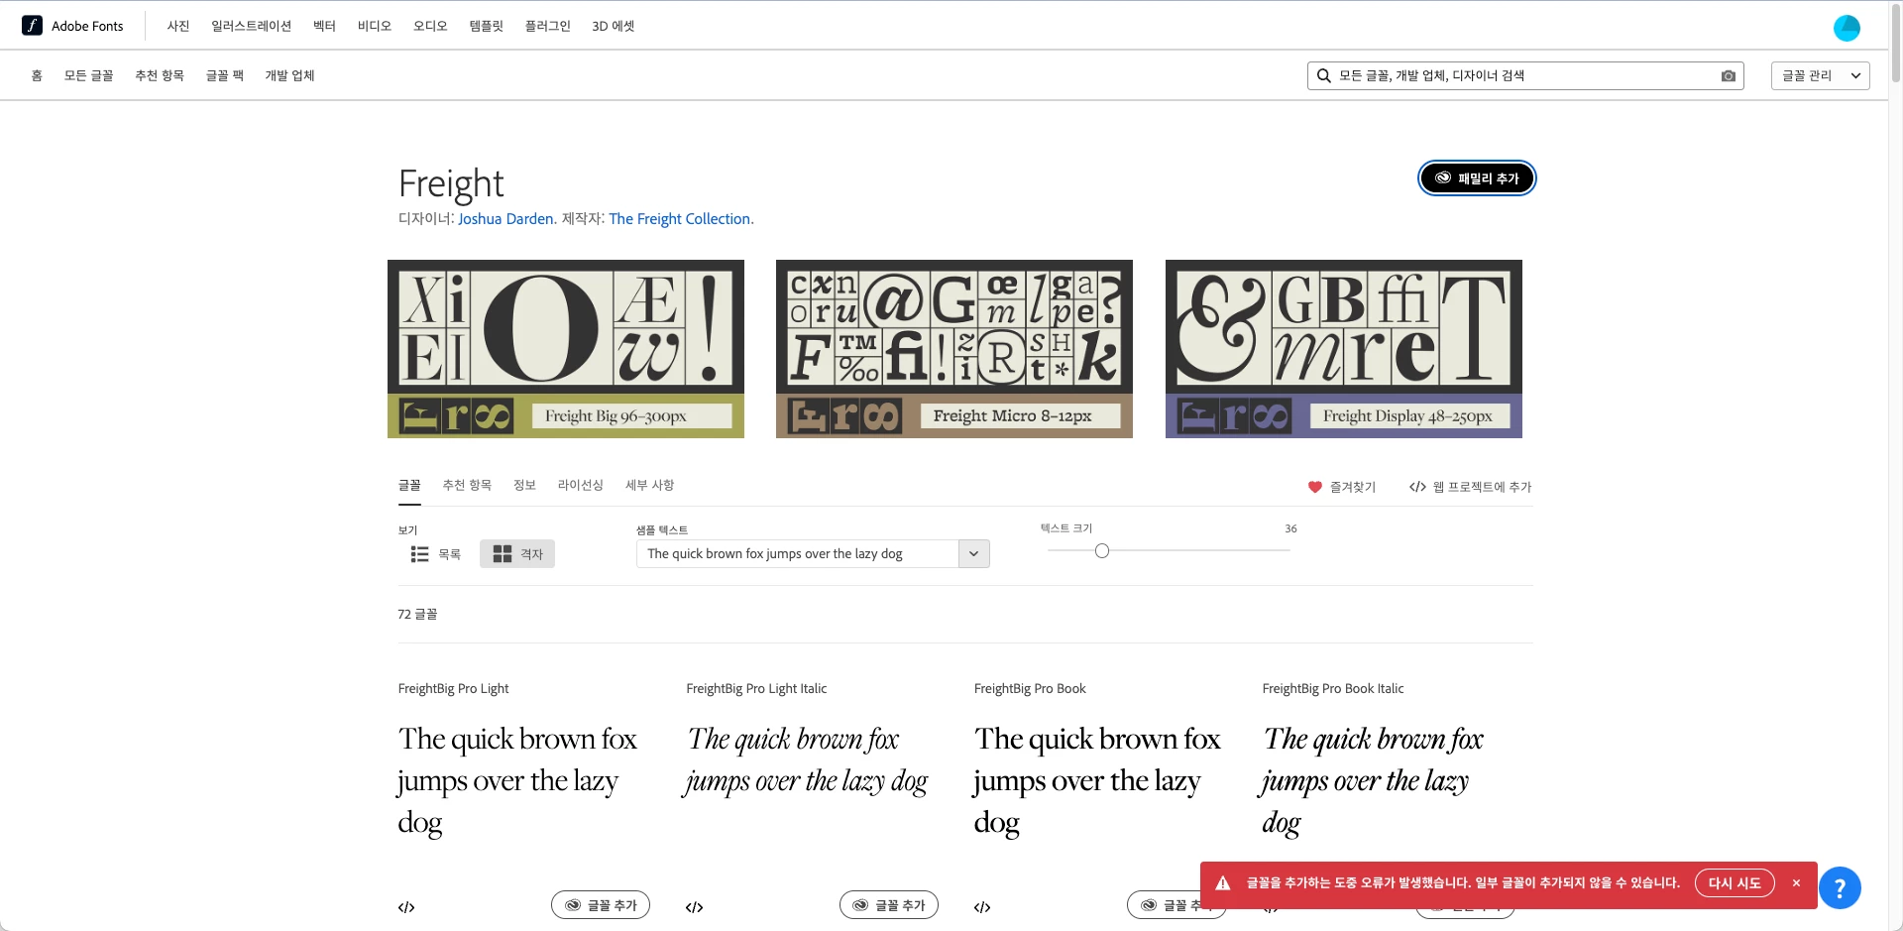Screen dimensions: 1903x931
Task: Get embed code for FreightBig Pro Light
Action: click(406, 907)
